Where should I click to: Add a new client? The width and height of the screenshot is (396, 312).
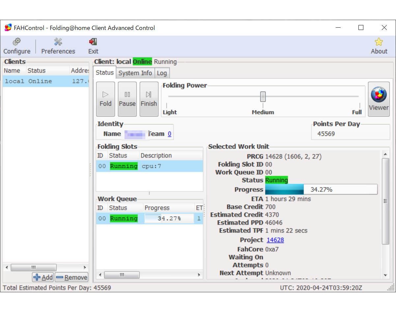(x=43, y=277)
